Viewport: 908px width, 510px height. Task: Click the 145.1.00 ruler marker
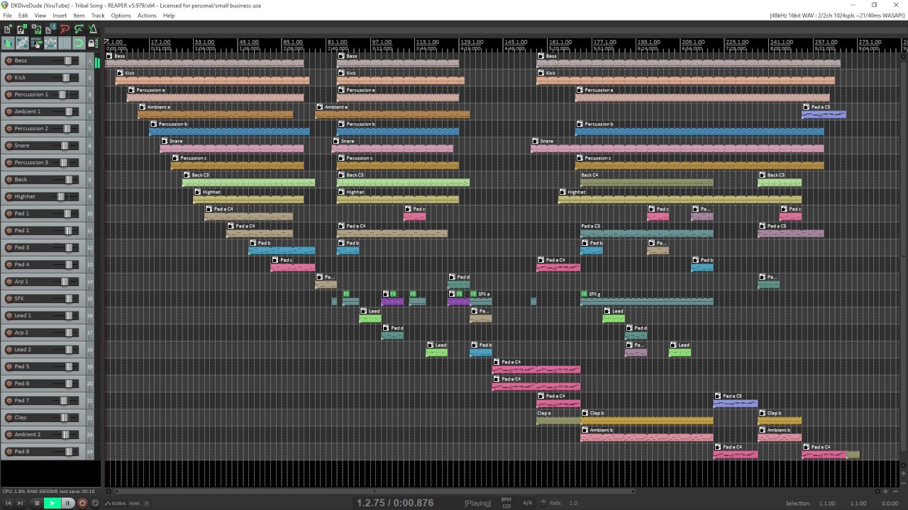point(516,42)
